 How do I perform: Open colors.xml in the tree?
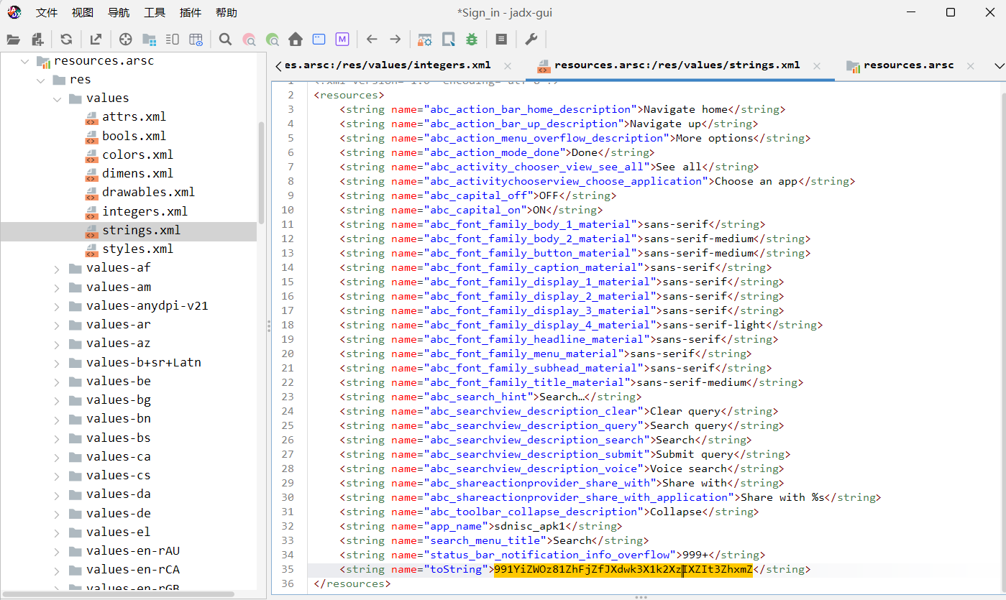tap(137, 154)
